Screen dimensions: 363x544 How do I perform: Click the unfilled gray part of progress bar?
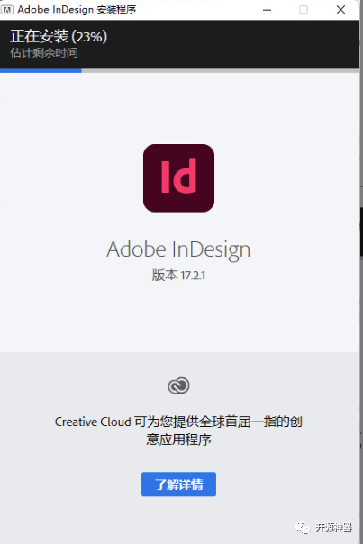click(221, 71)
